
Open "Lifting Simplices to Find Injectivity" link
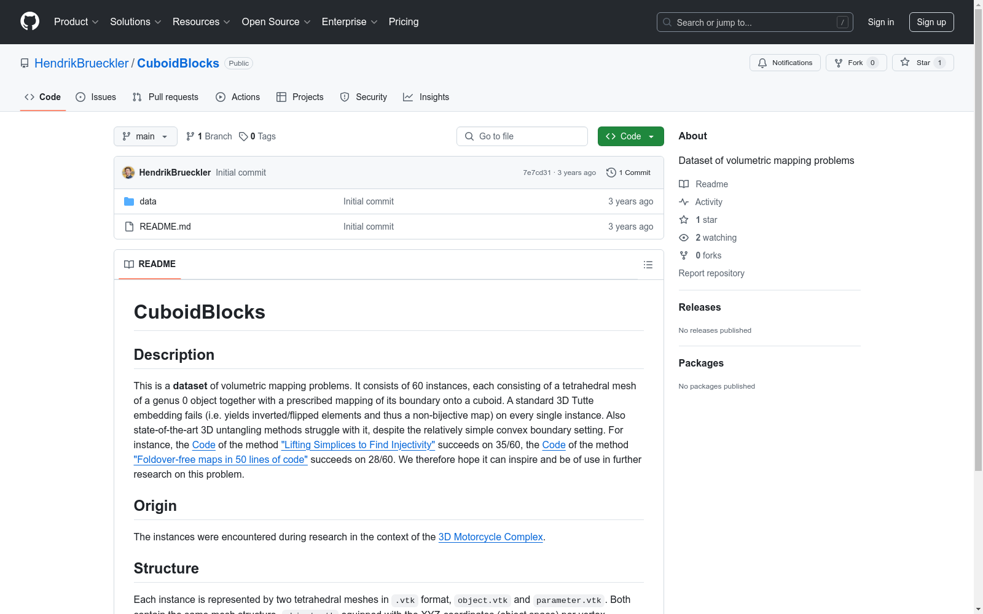point(358,445)
